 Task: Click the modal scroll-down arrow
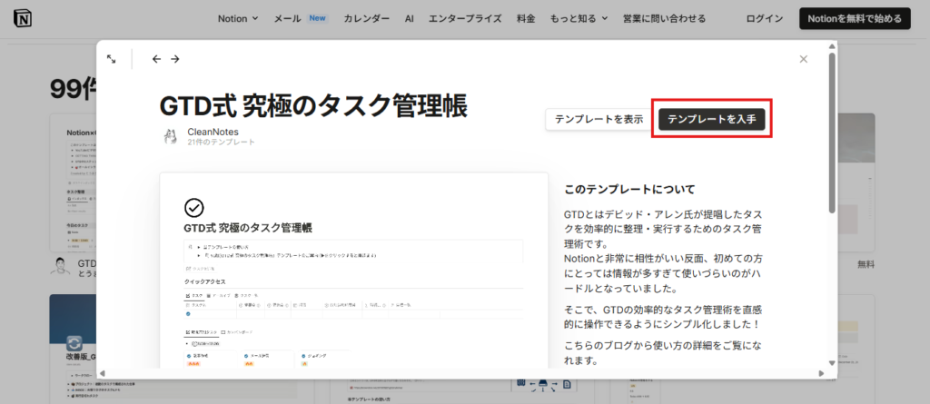(832, 363)
